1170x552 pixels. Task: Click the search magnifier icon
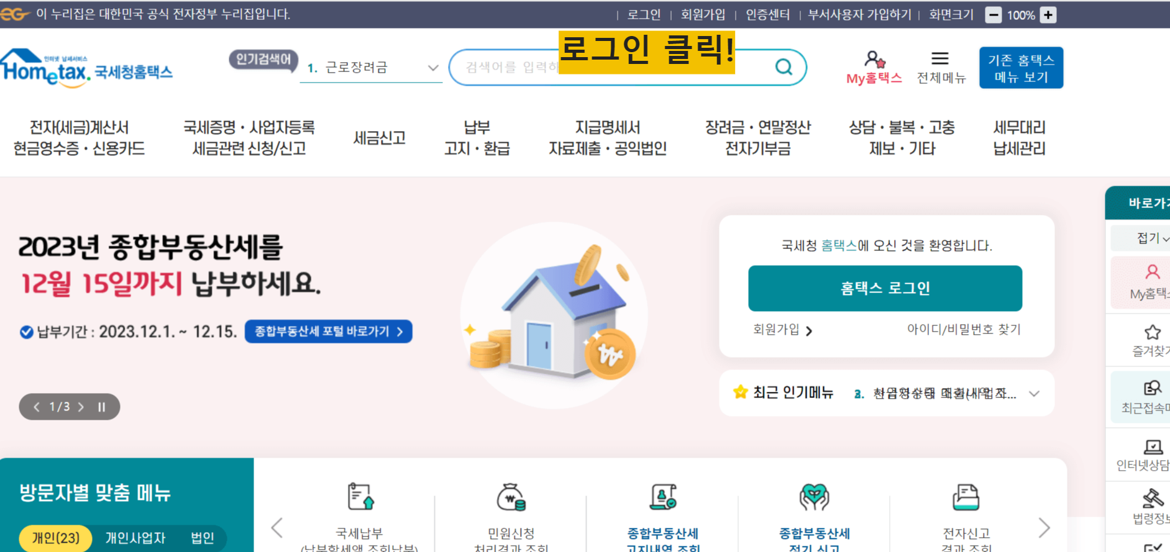784,66
